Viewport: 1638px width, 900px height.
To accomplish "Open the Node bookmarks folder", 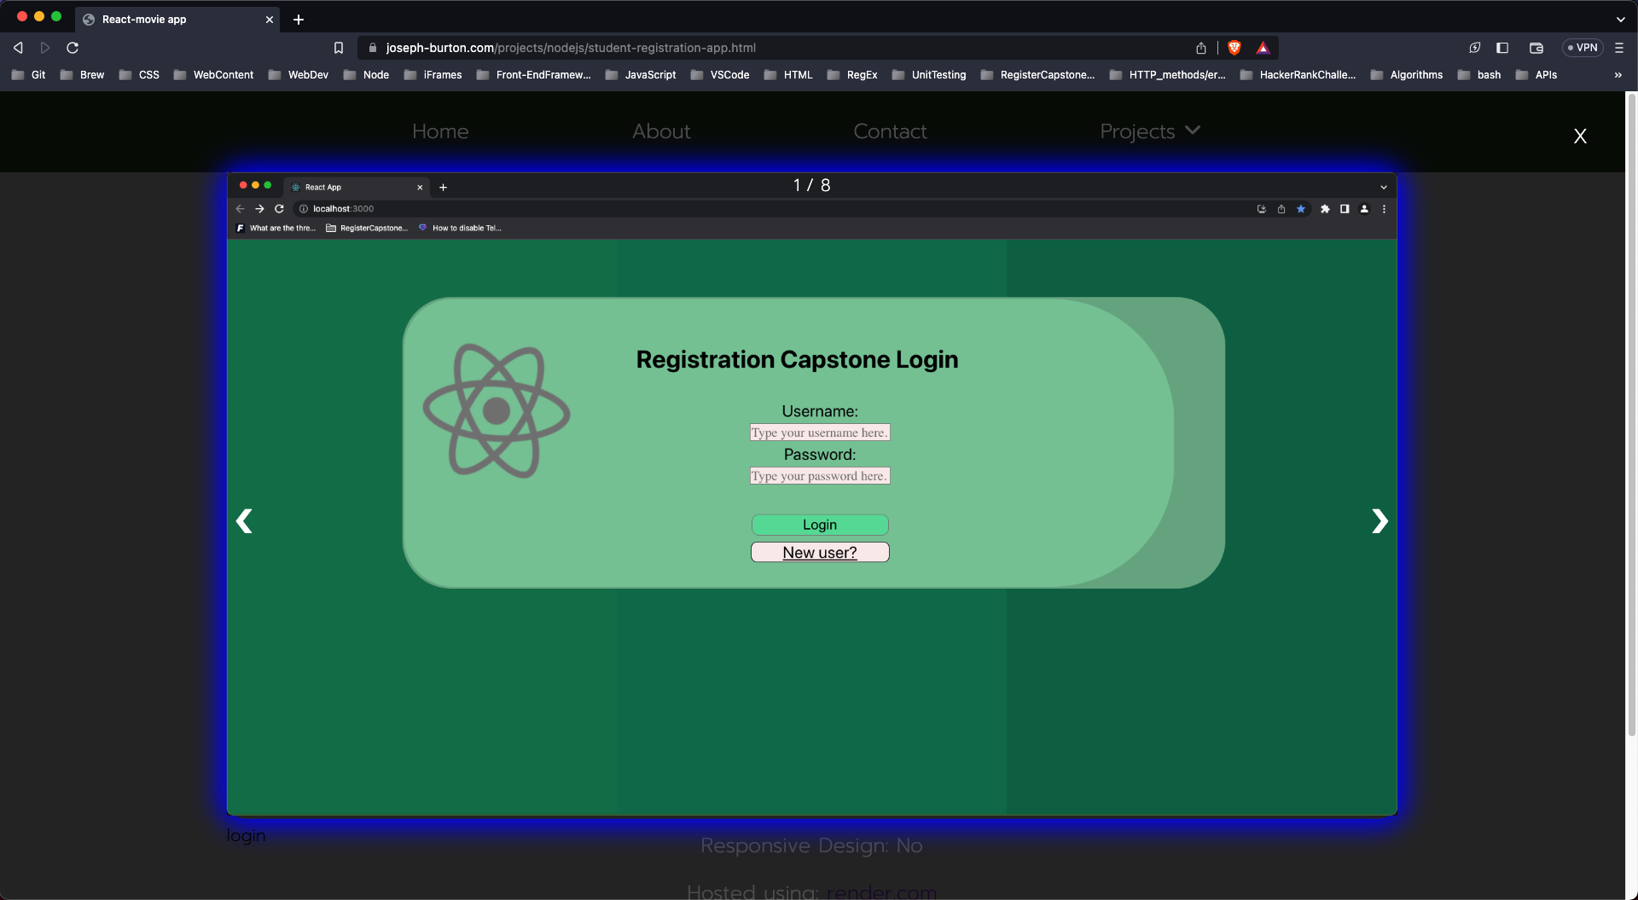I will tap(366, 75).
